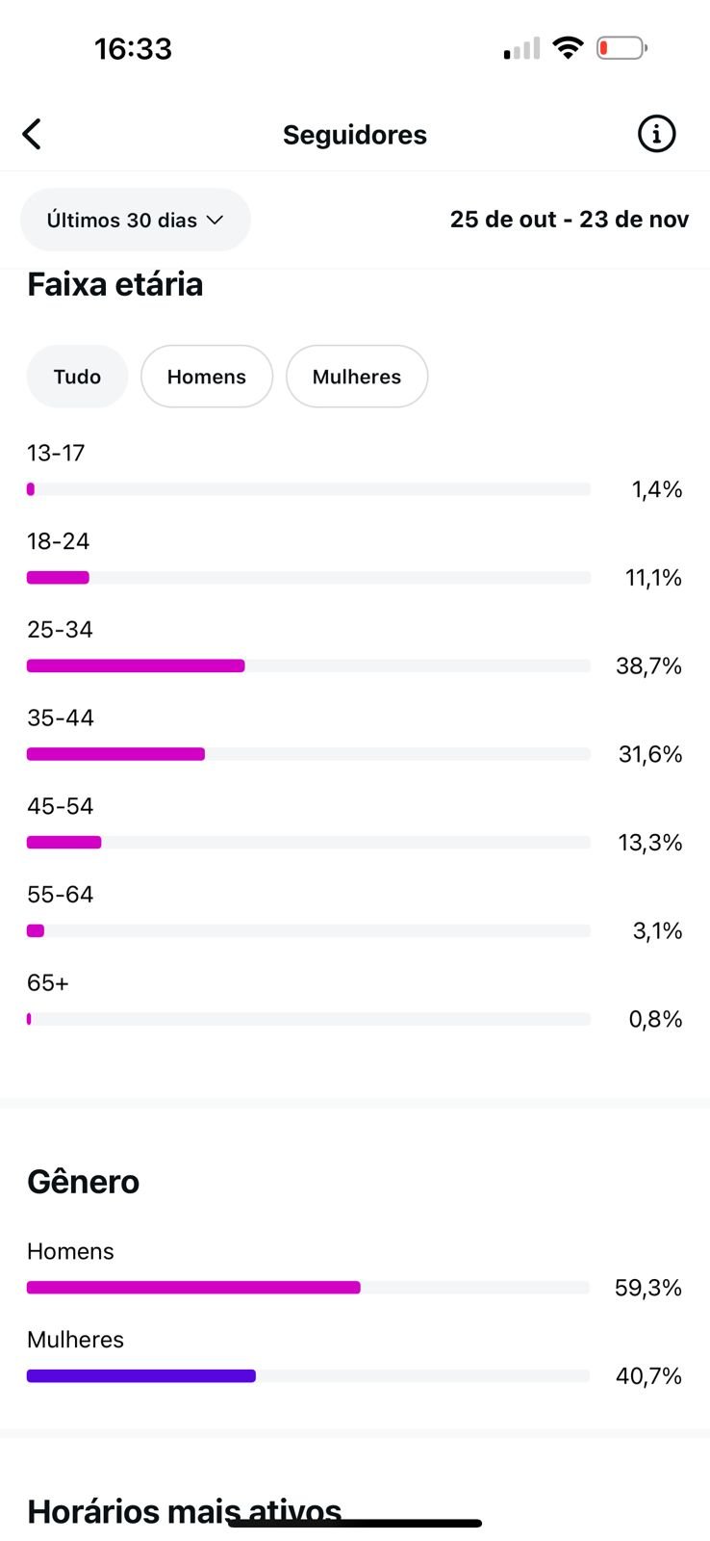The width and height of the screenshot is (710, 1541).
Task: Switch to the Homens filter
Action: (x=207, y=377)
